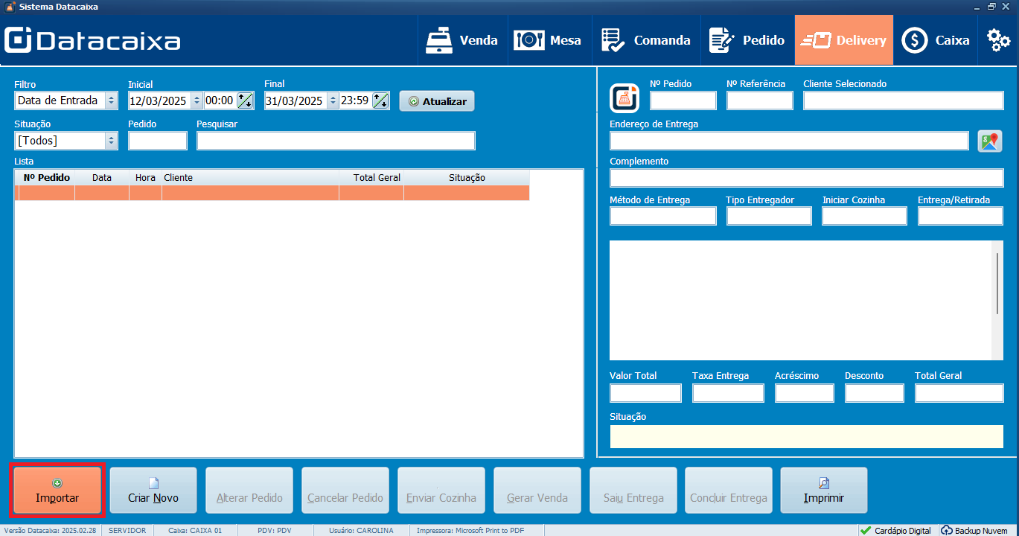The height and width of the screenshot is (536, 1019).
Task: Click the map icon beside Endereço de Entrega
Action: click(x=990, y=141)
